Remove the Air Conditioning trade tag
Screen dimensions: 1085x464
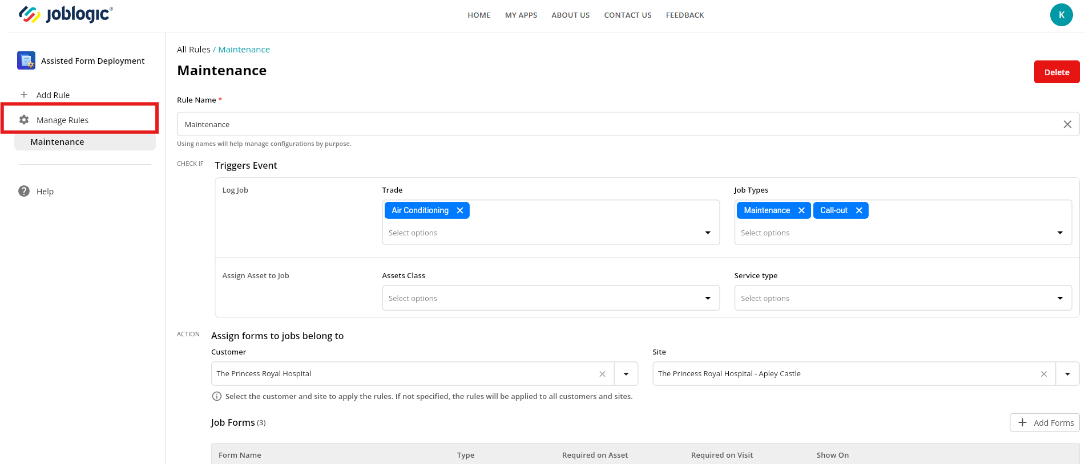460,210
